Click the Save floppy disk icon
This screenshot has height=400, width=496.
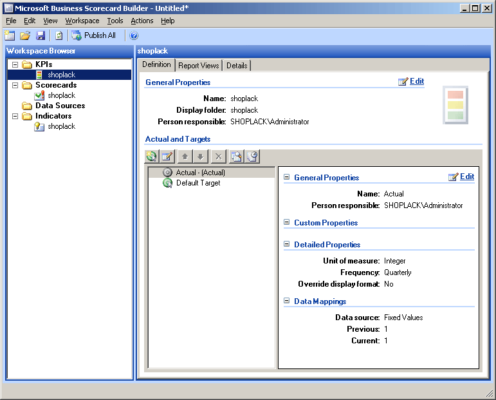(x=41, y=35)
